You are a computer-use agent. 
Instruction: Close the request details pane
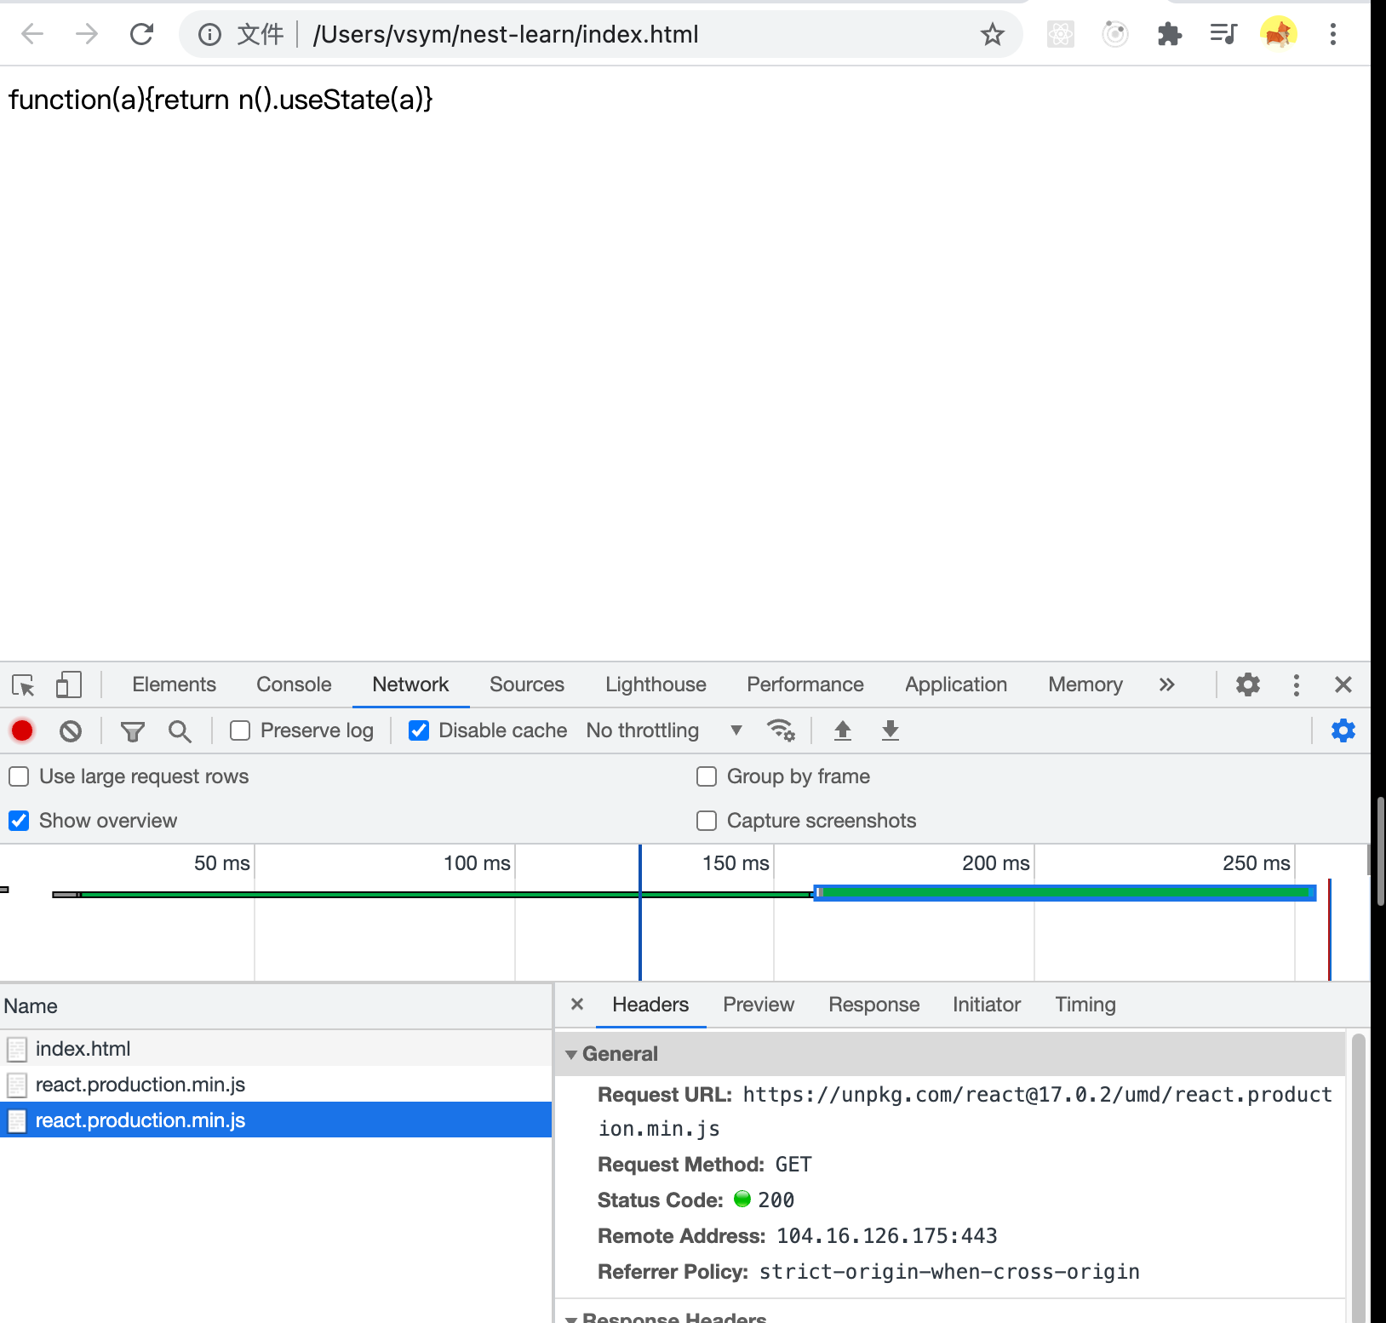pos(577,1005)
